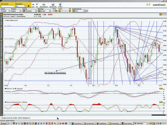Click the first Zoom magnifier icon
The height and width of the screenshot is (125, 167).
tap(54, 11)
